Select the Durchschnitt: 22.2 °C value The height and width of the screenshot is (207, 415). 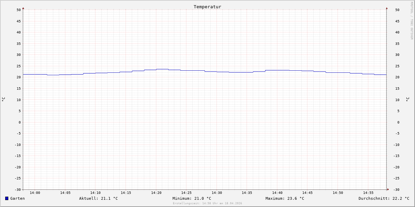(x=384, y=198)
